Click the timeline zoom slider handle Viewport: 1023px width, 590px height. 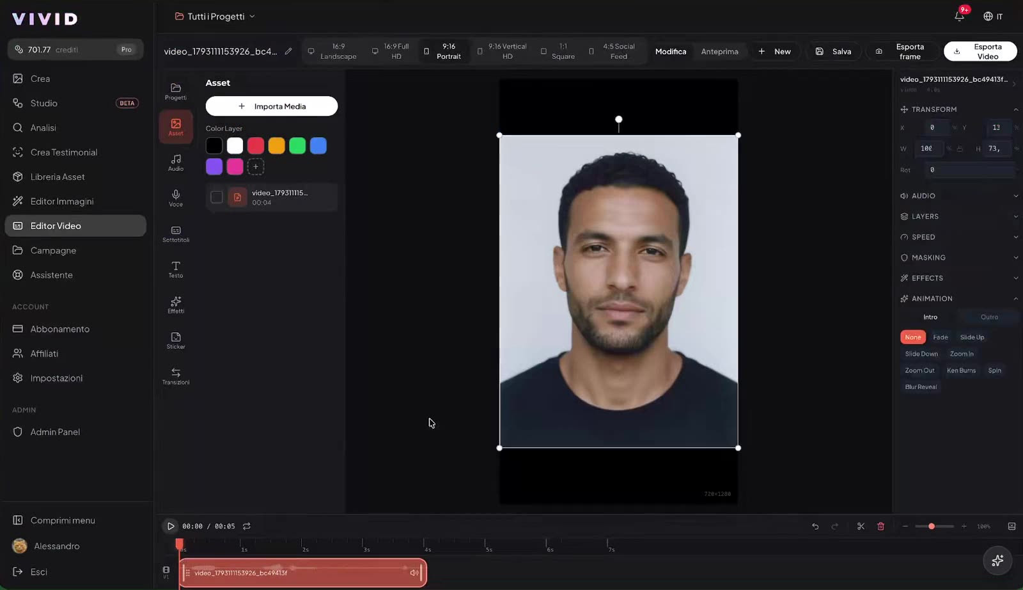point(932,526)
